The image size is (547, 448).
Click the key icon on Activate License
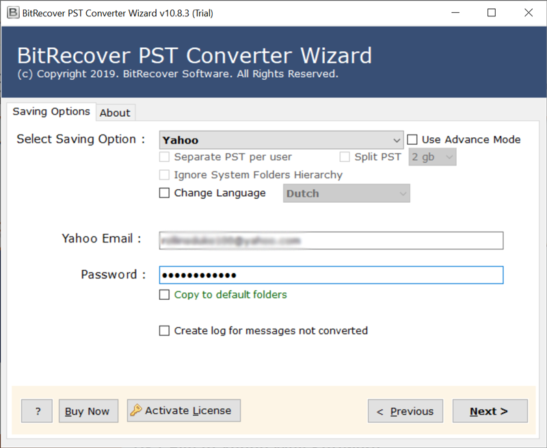pos(135,410)
